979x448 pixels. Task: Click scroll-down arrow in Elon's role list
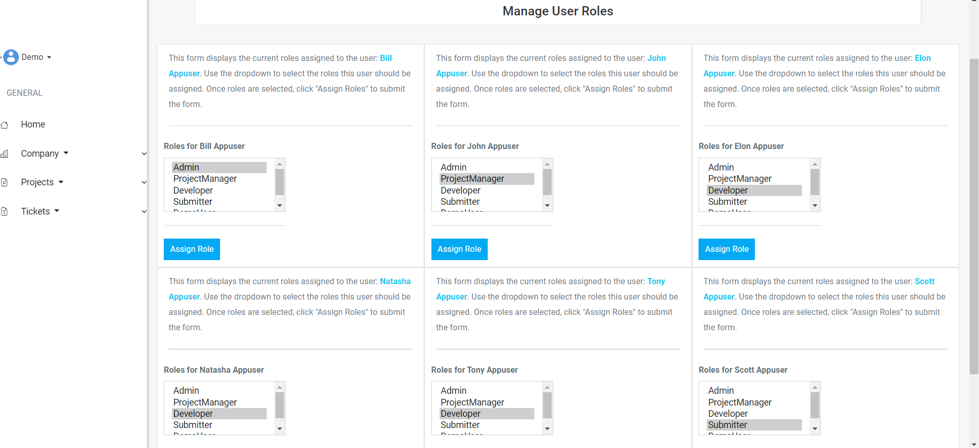click(x=815, y=206)
